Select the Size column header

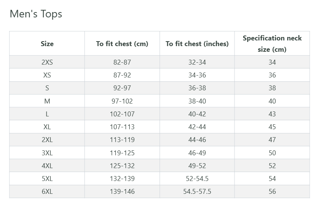click(x=47, y=44)
